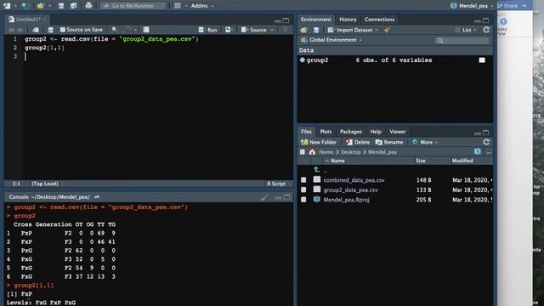
Task: Switch to the Plots tab
Action: point(326,132)
